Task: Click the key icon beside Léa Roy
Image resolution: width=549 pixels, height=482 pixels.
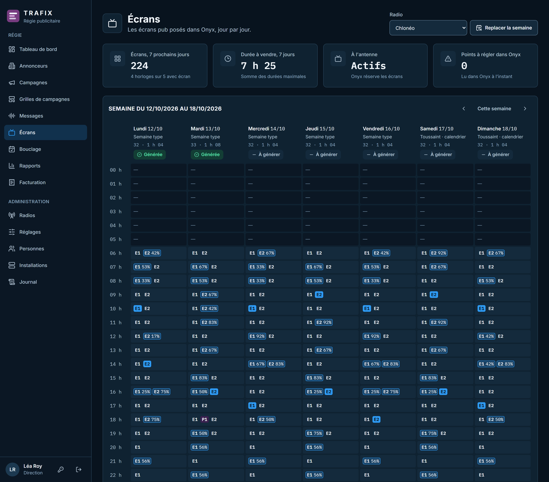Action: 61,469
